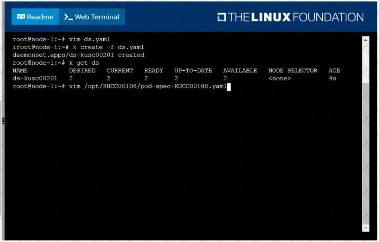Click the Web Terminal prompt icon
Viewport: 379px width, 242px height.
pos(68,17)
